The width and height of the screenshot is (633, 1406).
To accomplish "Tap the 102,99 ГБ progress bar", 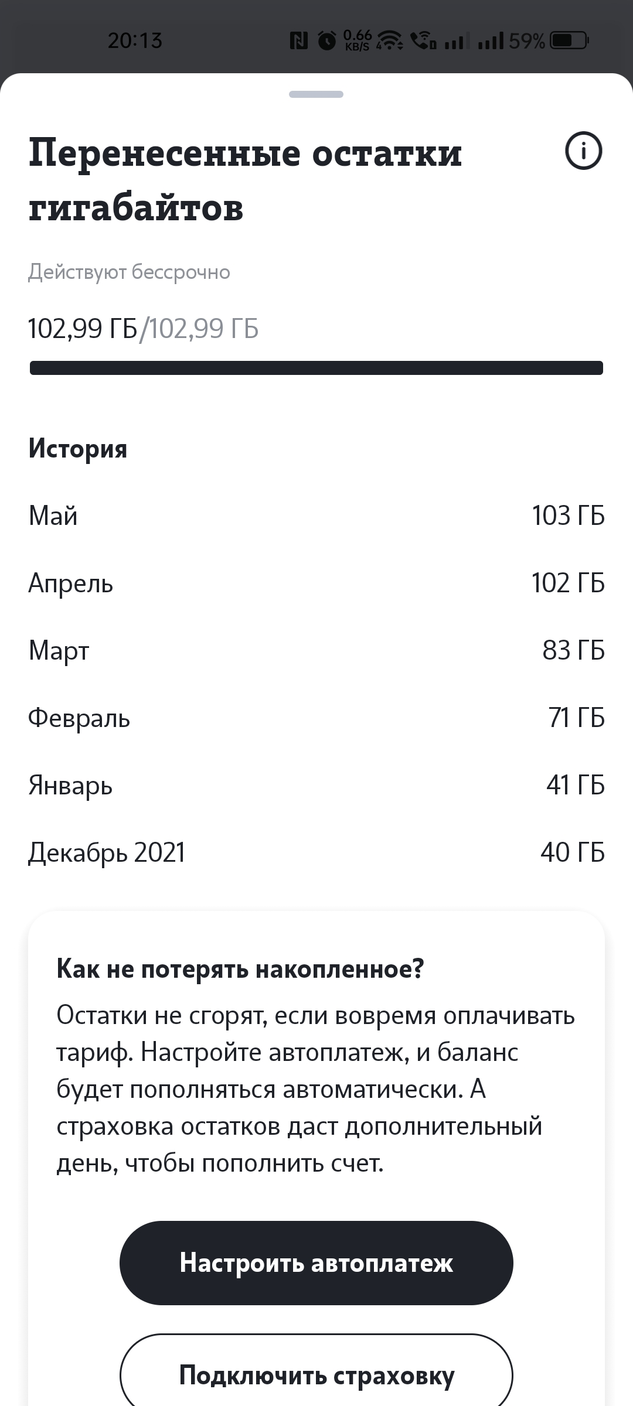I will (x=316, y=368).
